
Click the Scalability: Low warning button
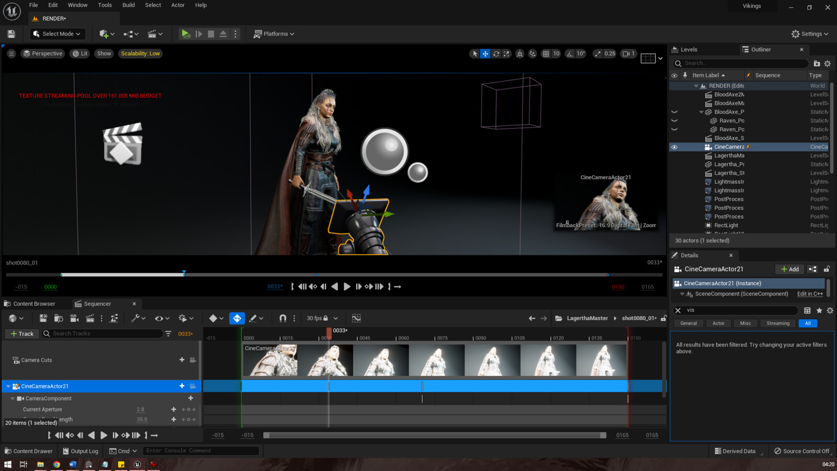(x=140, y=53)
